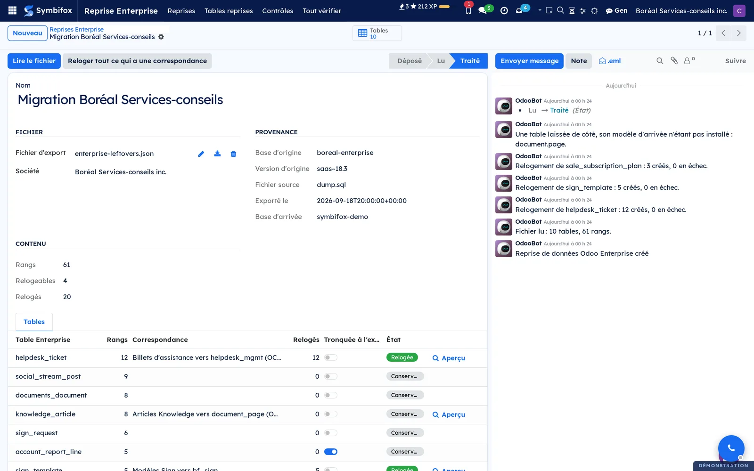Click Envoyer message button
Screen dimensions: 754x471
coord(529,61)
